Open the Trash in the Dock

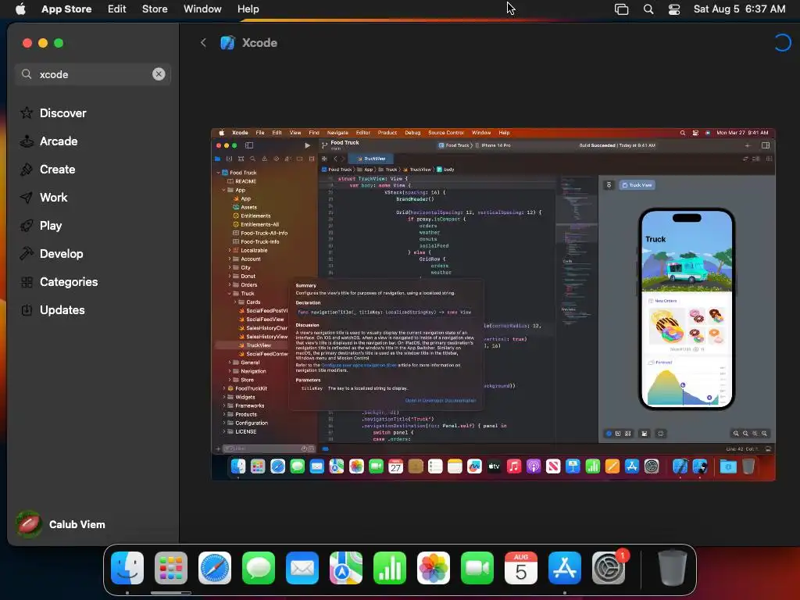[x=673, y=567]
